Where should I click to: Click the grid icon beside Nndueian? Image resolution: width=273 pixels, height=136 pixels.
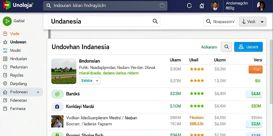click(5, 59)
